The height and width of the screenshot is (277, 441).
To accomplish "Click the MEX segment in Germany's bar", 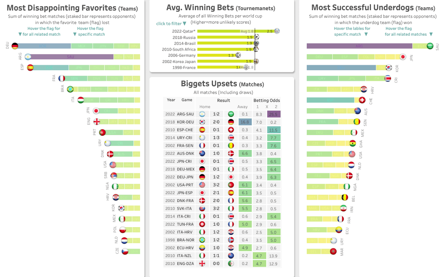I will pyautogui.click(x=81, y=46).
